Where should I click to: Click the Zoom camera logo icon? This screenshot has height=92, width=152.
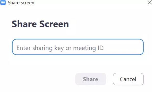tap(3, 3)
